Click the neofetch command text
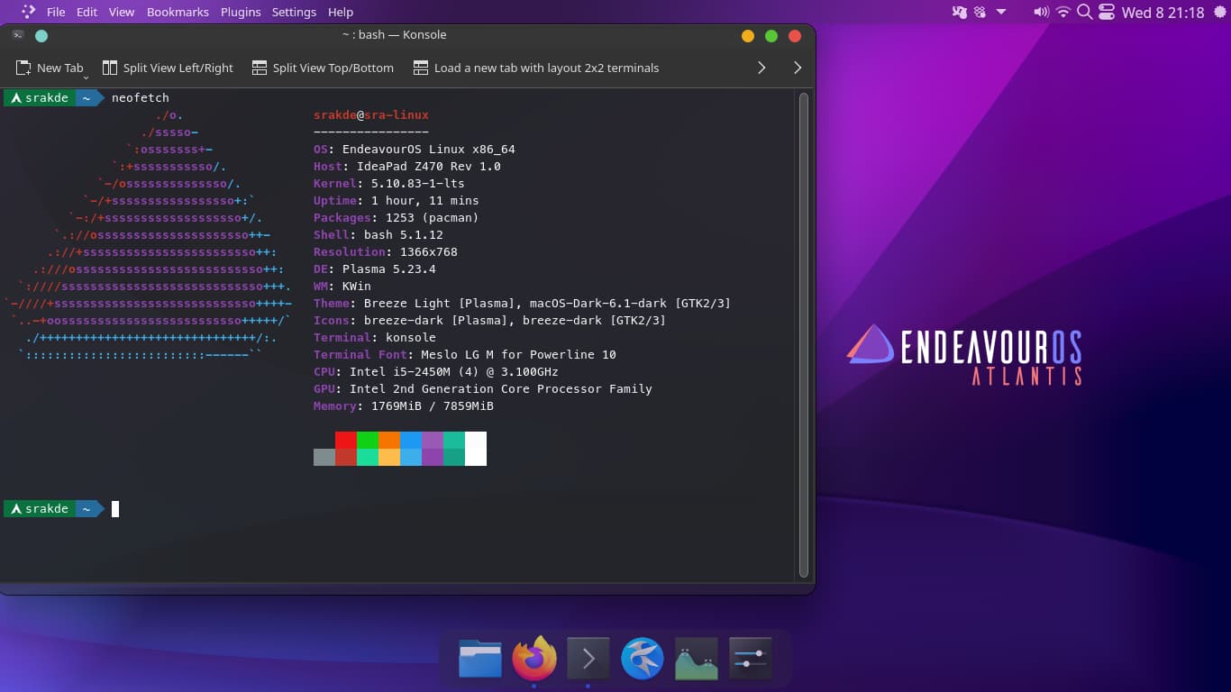The image size is (1231, 692). pyautogui.click(x=141, y=97)
